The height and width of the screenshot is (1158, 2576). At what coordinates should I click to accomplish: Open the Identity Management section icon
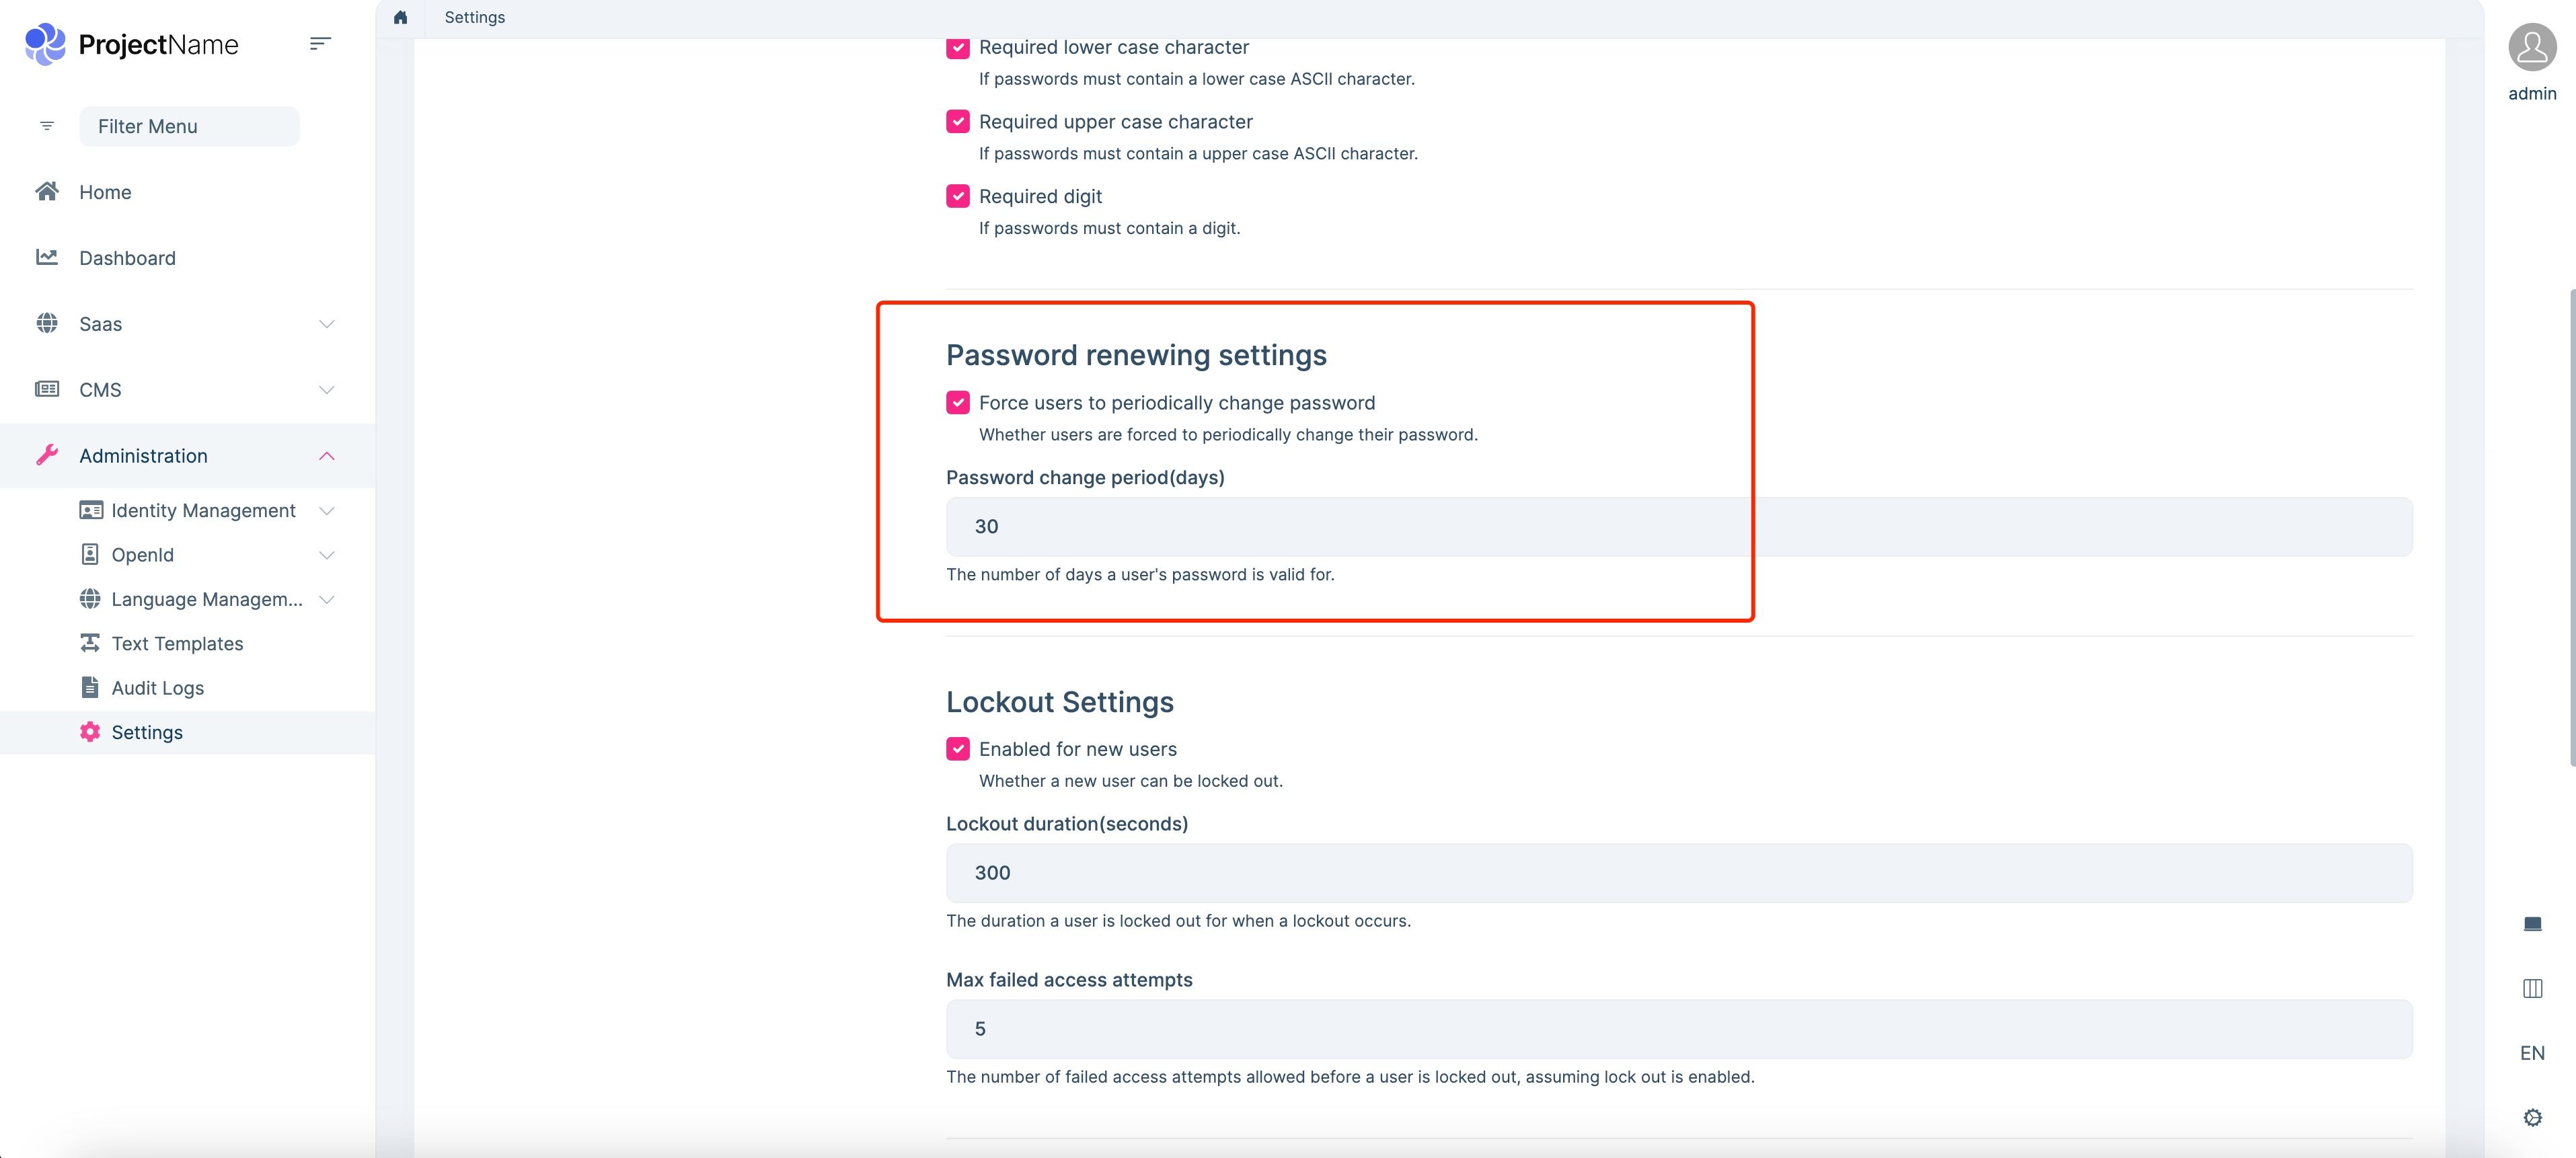tap(89, 510)
